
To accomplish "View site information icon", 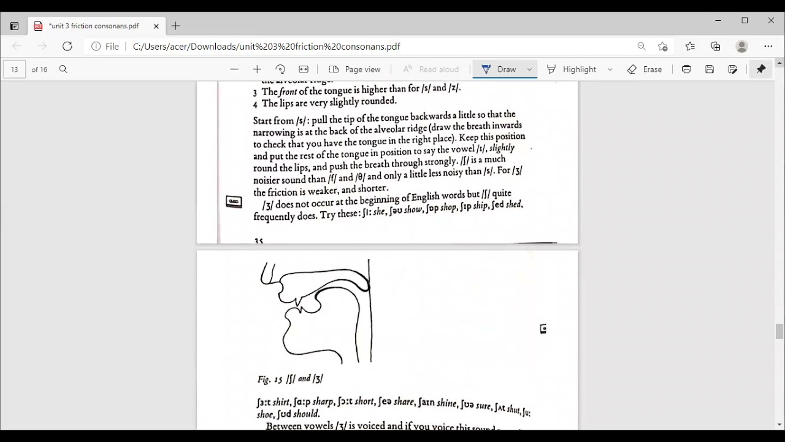I will click(x=96, y=46).
